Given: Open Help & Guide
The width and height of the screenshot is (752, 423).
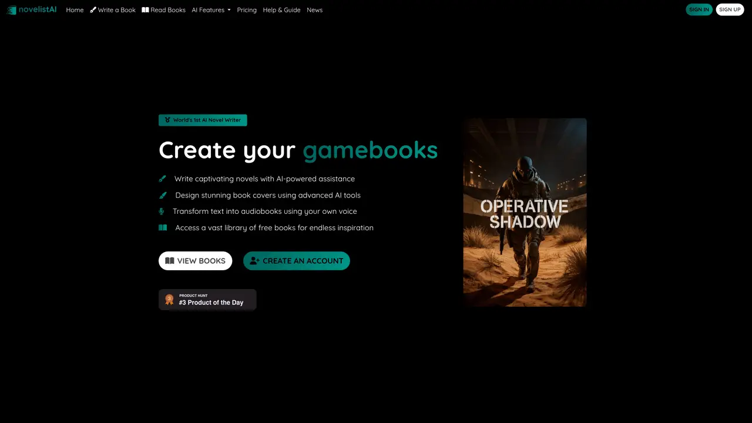Looking at the screenshot, I should click(x=281, y=10).
